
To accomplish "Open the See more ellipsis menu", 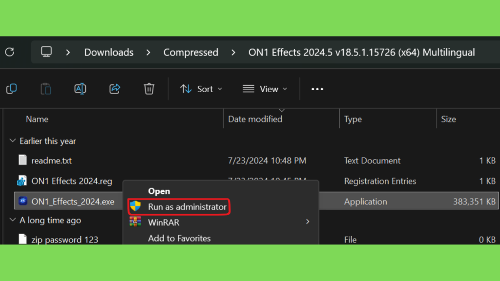I will pos(317,89).
